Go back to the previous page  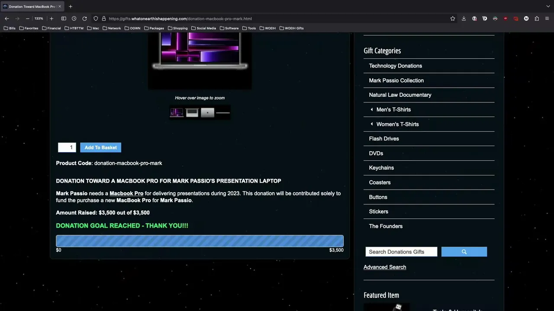(7, 19)
